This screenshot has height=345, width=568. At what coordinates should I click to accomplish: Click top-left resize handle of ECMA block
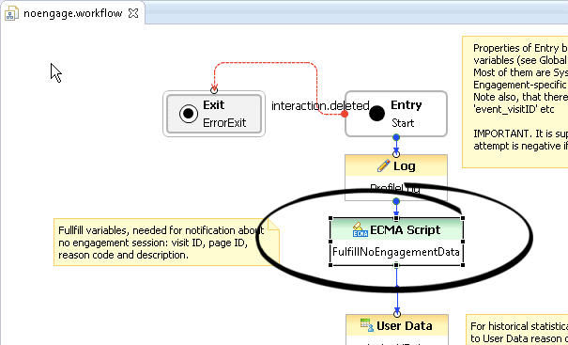pos(330,218)
